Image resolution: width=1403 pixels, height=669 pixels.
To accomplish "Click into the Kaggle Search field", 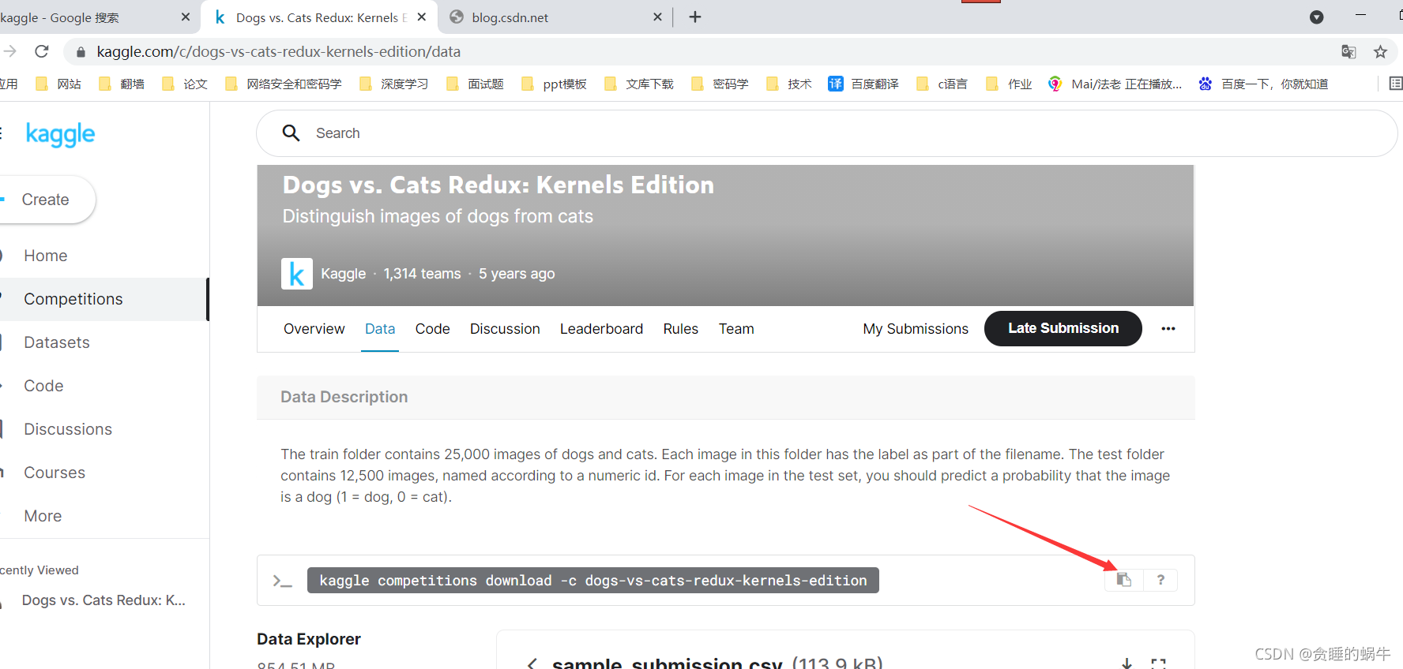I will click(826, 133).
